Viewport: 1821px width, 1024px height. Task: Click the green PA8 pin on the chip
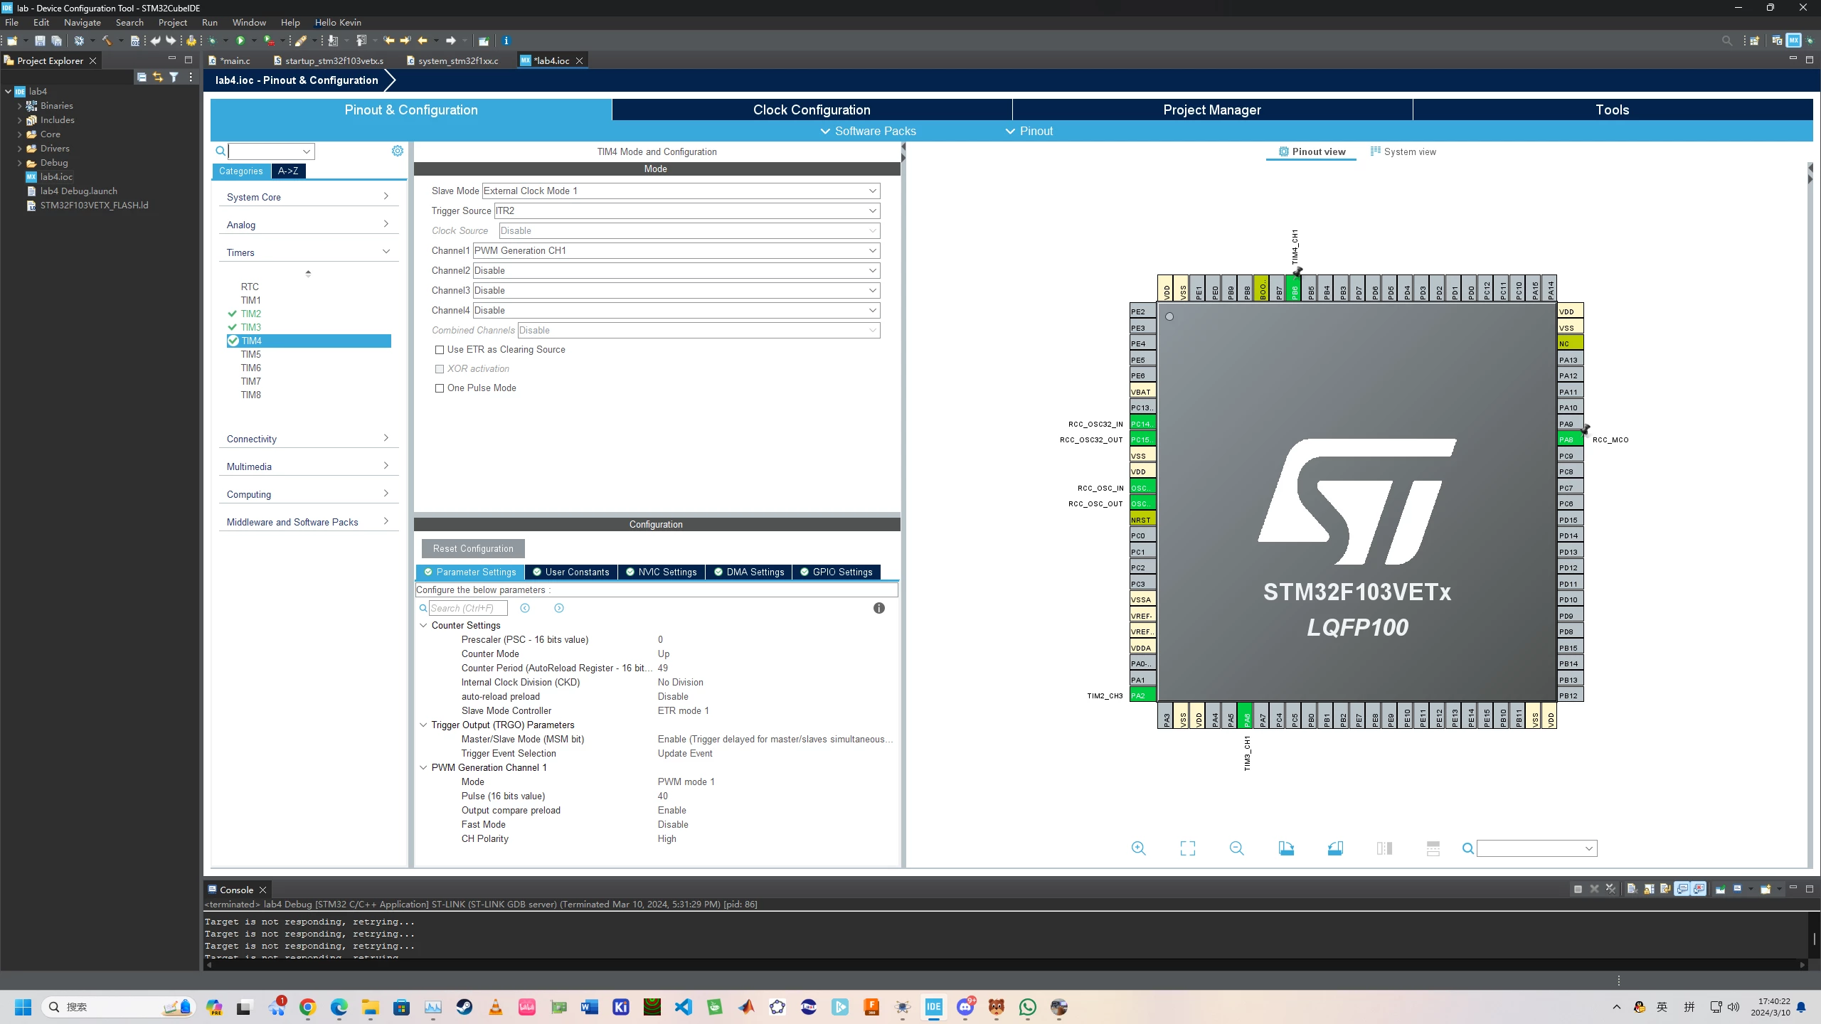click(x=1570, y=439)
